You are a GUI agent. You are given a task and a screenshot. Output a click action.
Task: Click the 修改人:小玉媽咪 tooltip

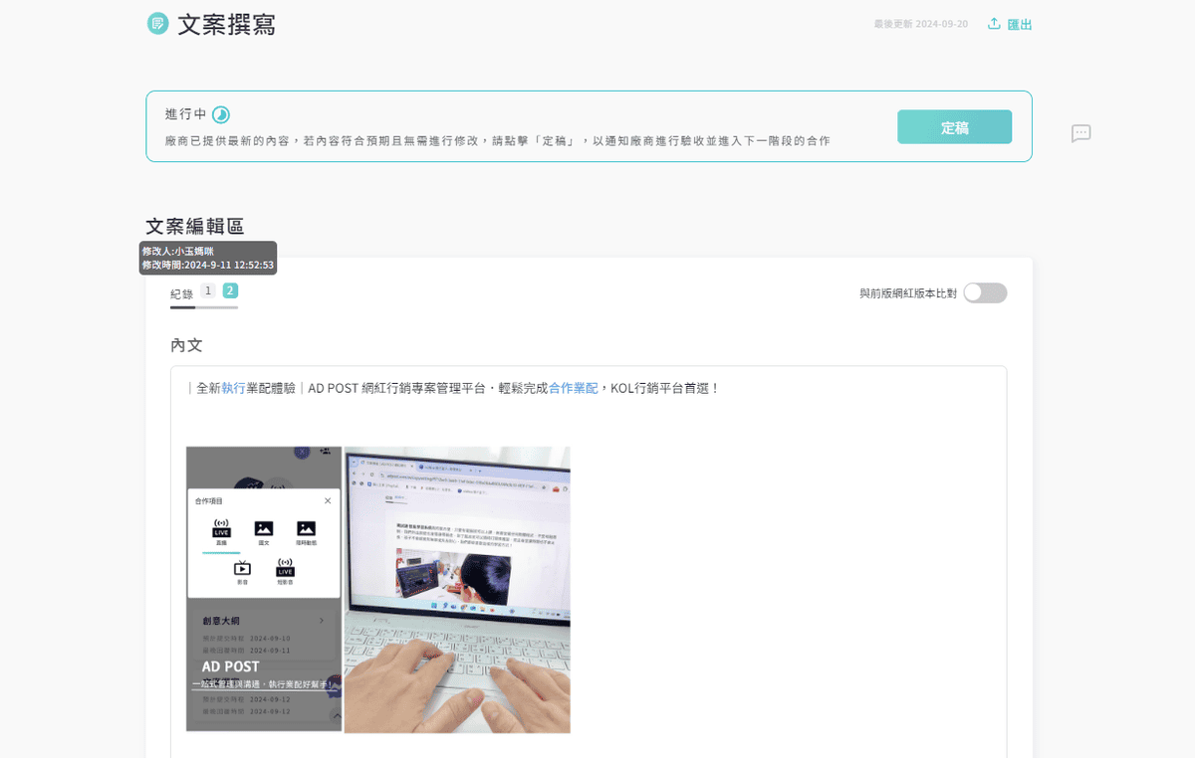click(208, 258)
